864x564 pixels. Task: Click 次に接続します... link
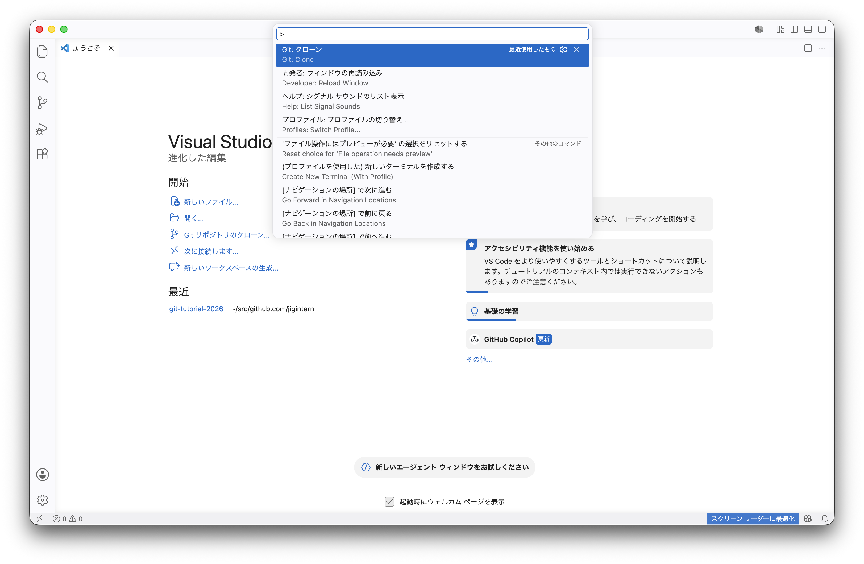click(211, 251)
